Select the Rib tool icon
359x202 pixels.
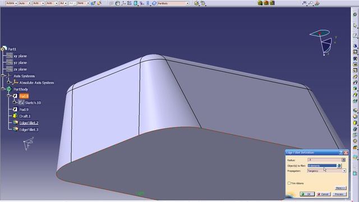355,76
